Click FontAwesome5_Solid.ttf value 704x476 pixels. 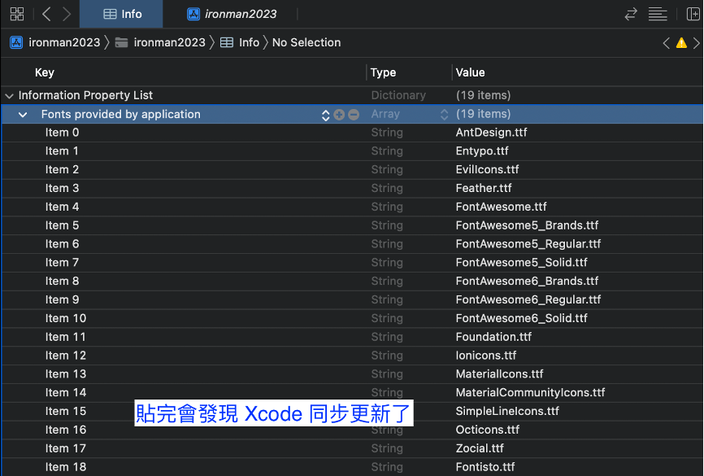click(x=521, y=263)
